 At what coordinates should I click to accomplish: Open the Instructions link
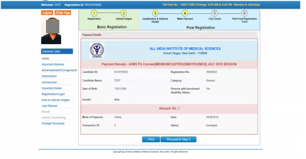[49, 76]
